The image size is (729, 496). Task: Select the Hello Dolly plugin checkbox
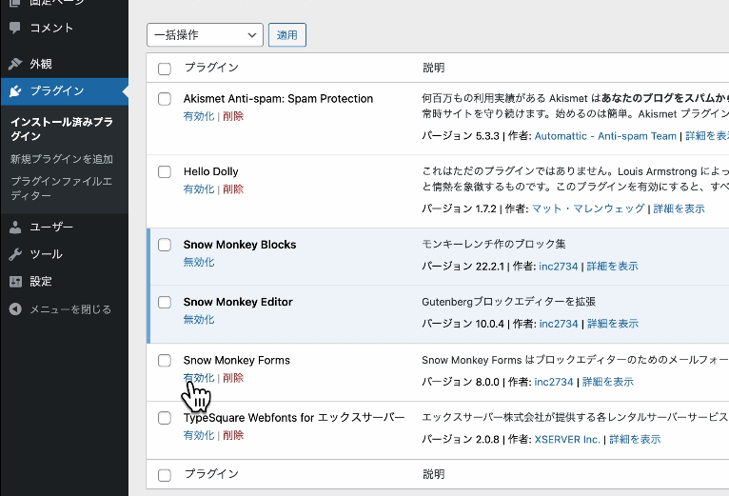165,172
